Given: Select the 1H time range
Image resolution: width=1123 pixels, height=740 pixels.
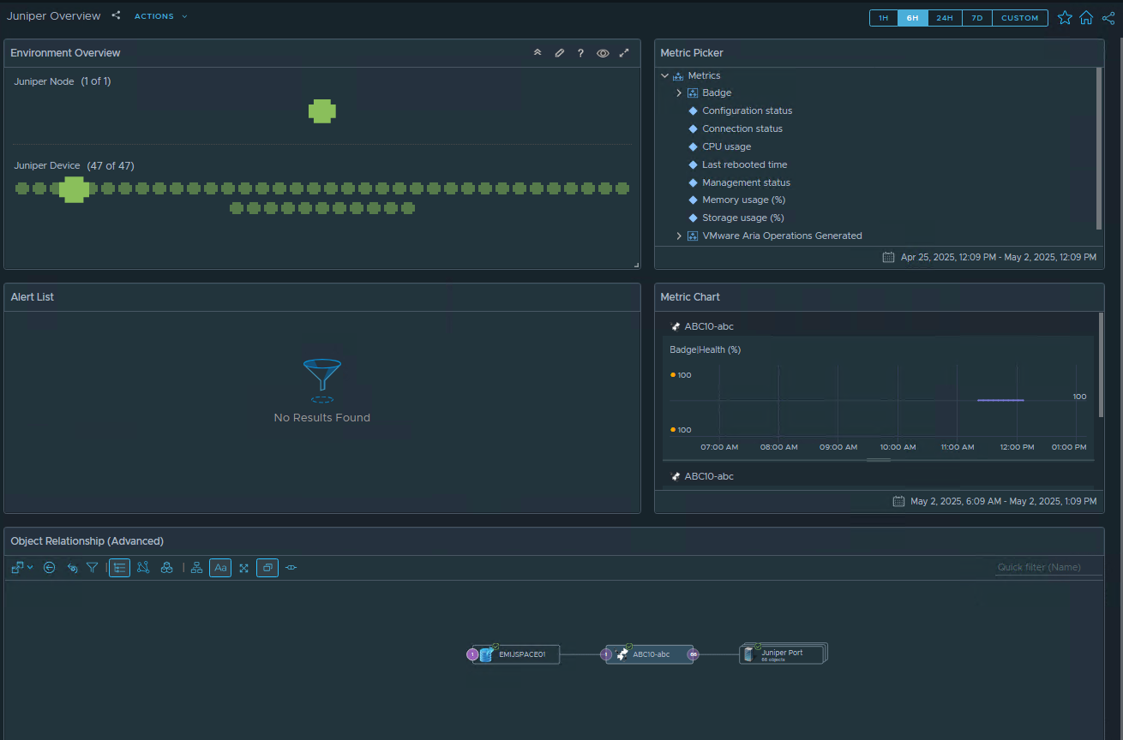Looking at the screenshot, I should click(x=884, y=18).
